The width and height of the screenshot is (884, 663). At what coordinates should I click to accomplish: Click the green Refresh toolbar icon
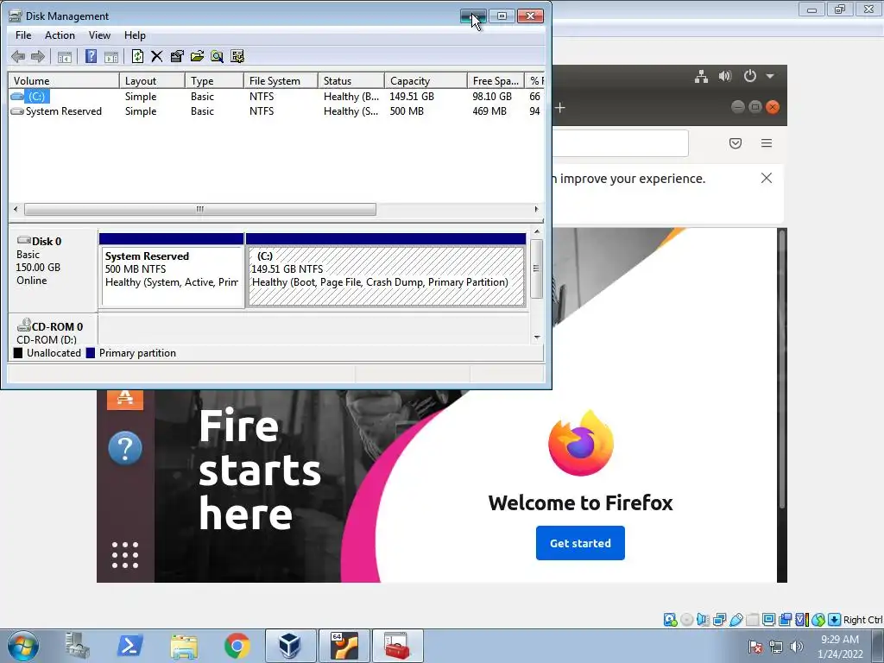[137, 56]
